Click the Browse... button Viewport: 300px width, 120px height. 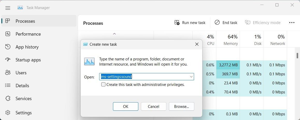181,107
